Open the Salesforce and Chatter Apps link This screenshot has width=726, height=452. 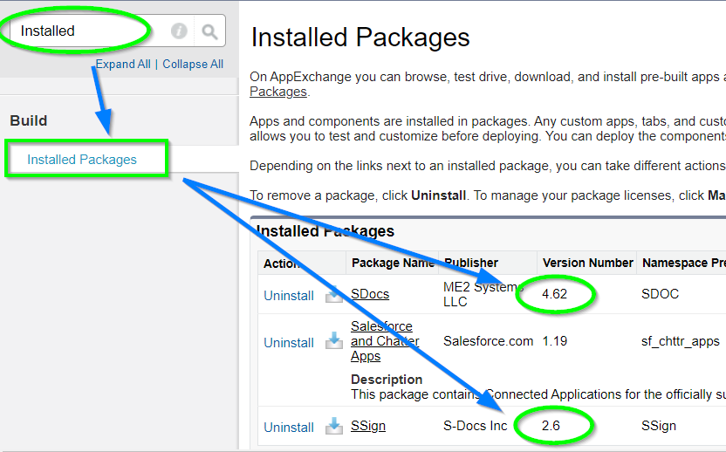(x=385, y=341)
